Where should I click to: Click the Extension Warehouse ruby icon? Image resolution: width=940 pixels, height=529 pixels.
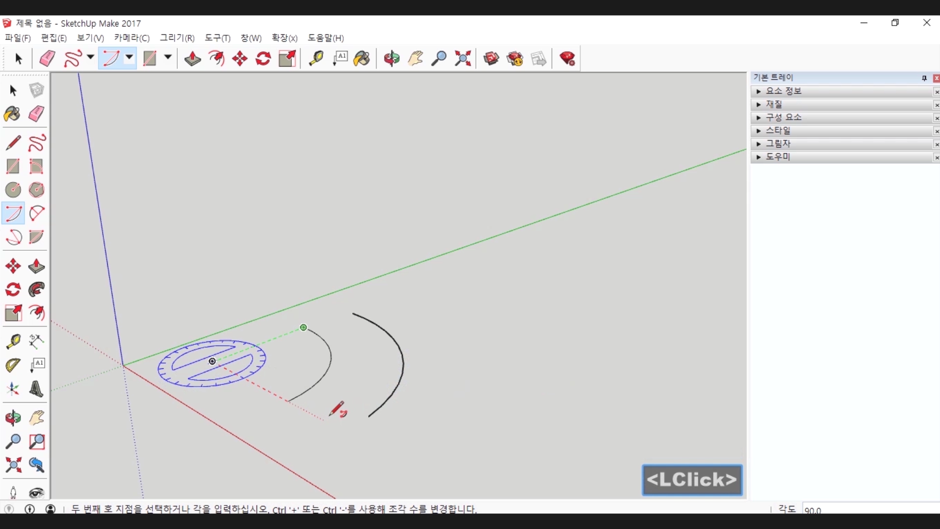tap(567, 59)
